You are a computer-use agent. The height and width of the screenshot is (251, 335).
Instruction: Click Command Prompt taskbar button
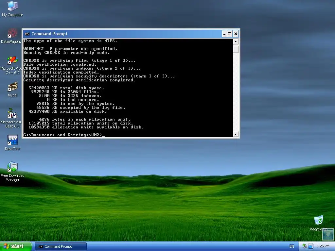coord(61,246)
